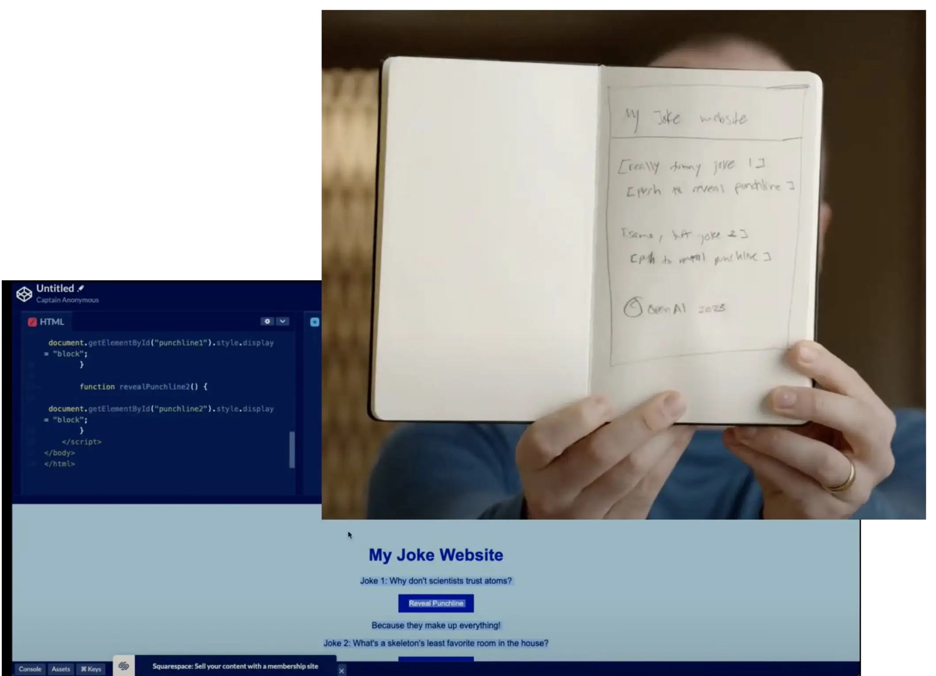This screenshot has width=936, height=676.
Task: Click the blue CSS panel icon
Action: point(314,322)
